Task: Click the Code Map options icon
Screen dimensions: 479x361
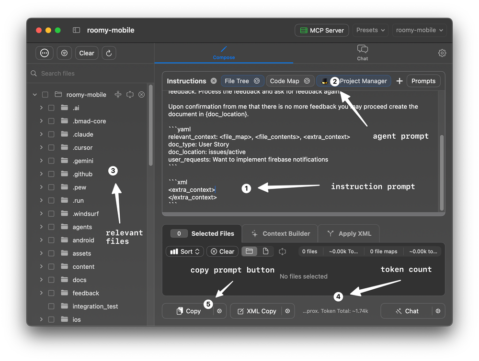Action: (307, 81)
